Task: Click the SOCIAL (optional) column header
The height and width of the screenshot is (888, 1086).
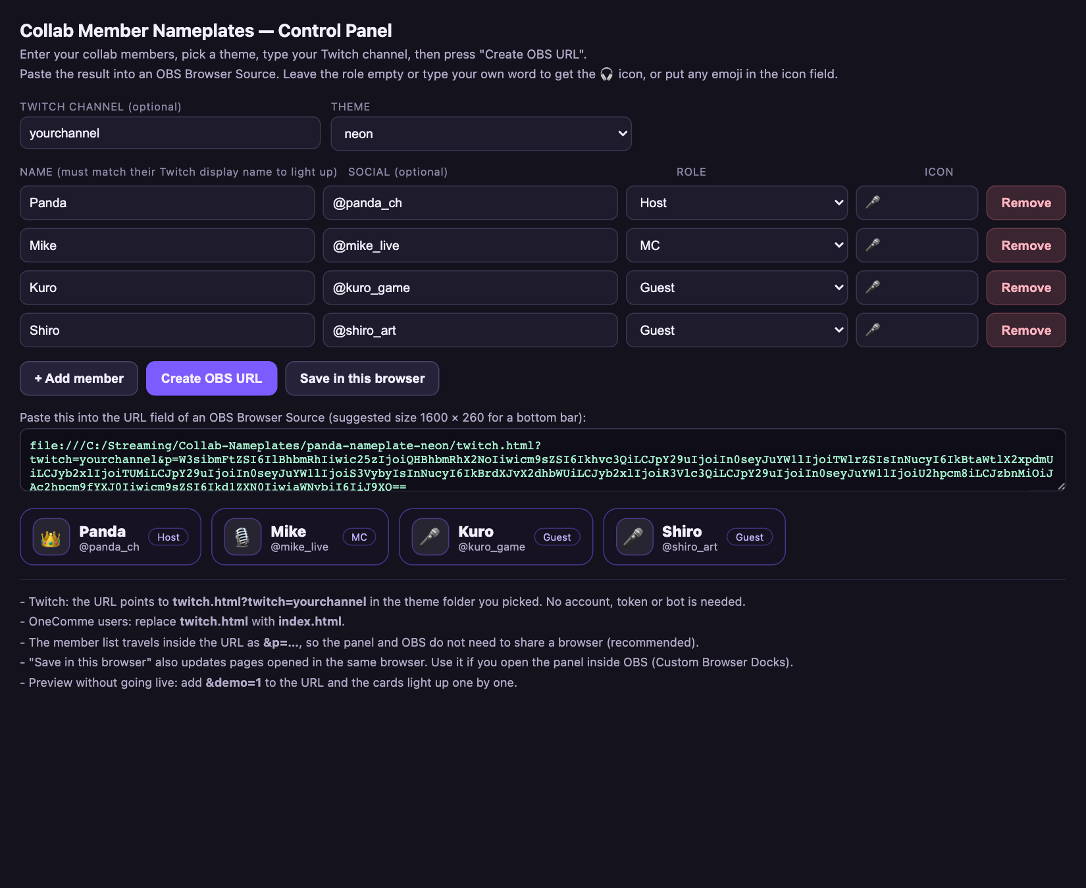Action: [398, 172]
